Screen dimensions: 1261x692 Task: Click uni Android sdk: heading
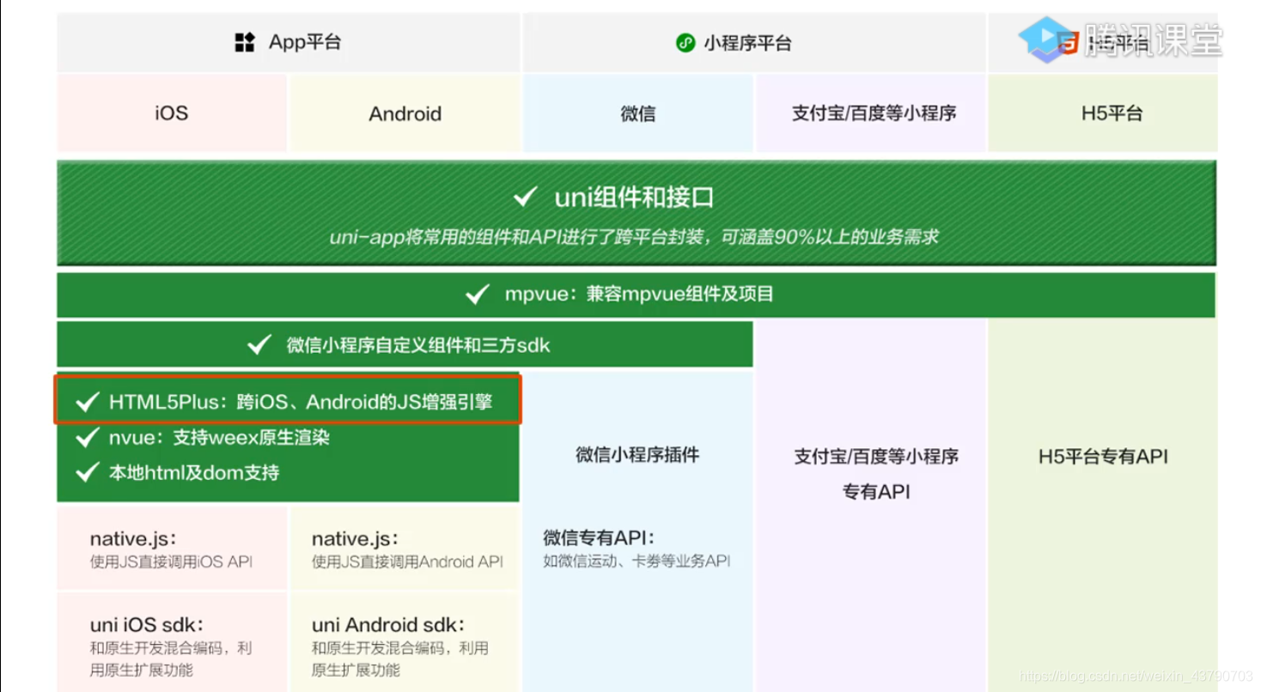click(388, 624)
